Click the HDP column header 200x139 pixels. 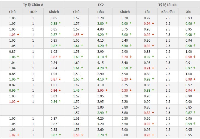coord(33,12)
